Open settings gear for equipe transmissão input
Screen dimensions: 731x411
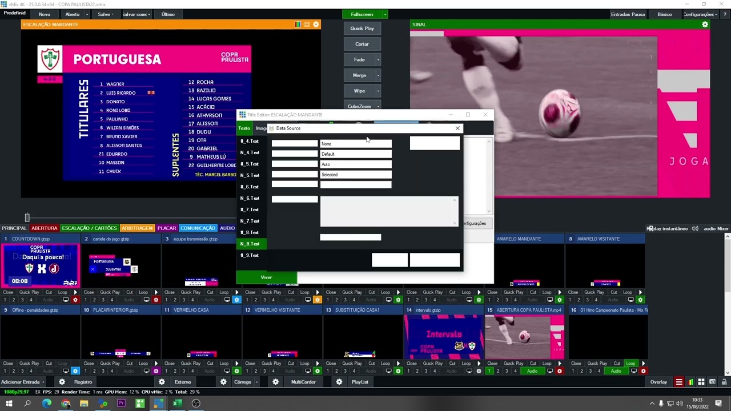[236, 300]
